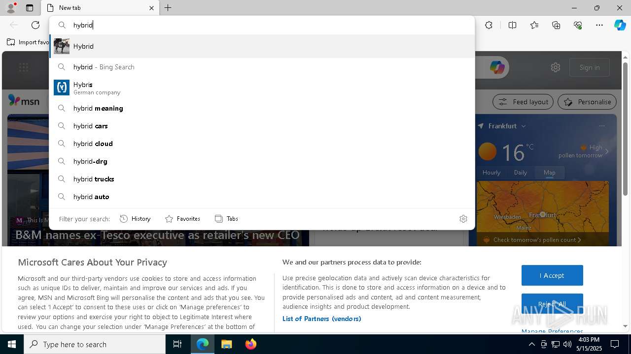The width and height of the screenshot is (631, 354).
Task: Filter search by History
Action: point(135,219)
